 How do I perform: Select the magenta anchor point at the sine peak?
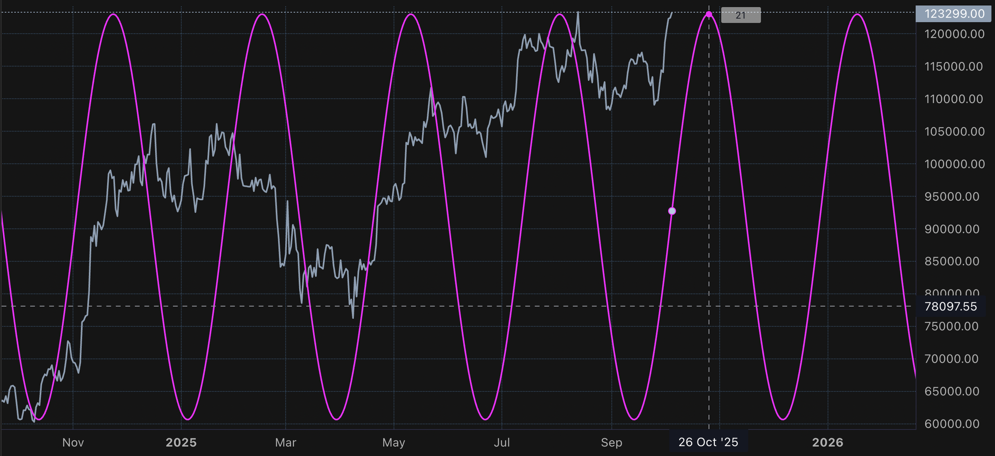[709, 14]
